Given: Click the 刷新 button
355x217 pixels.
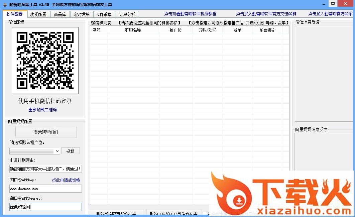Looking at the screenshot, I should click(71, 151).
